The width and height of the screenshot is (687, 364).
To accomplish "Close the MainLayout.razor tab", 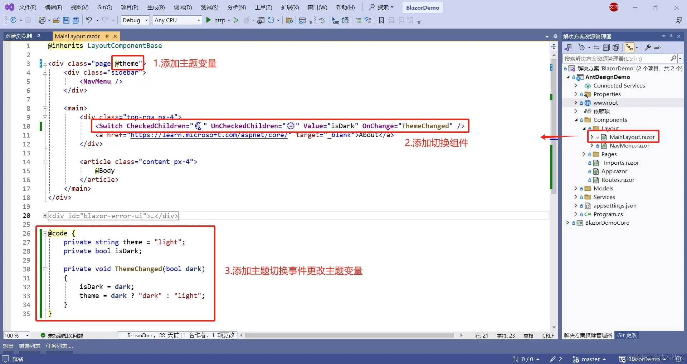I will 115,36.
